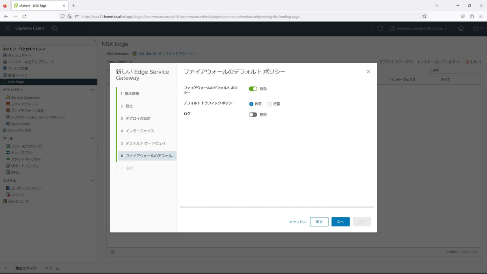
Task: Switch to the 最近のタスク tab
Action: 26,268
